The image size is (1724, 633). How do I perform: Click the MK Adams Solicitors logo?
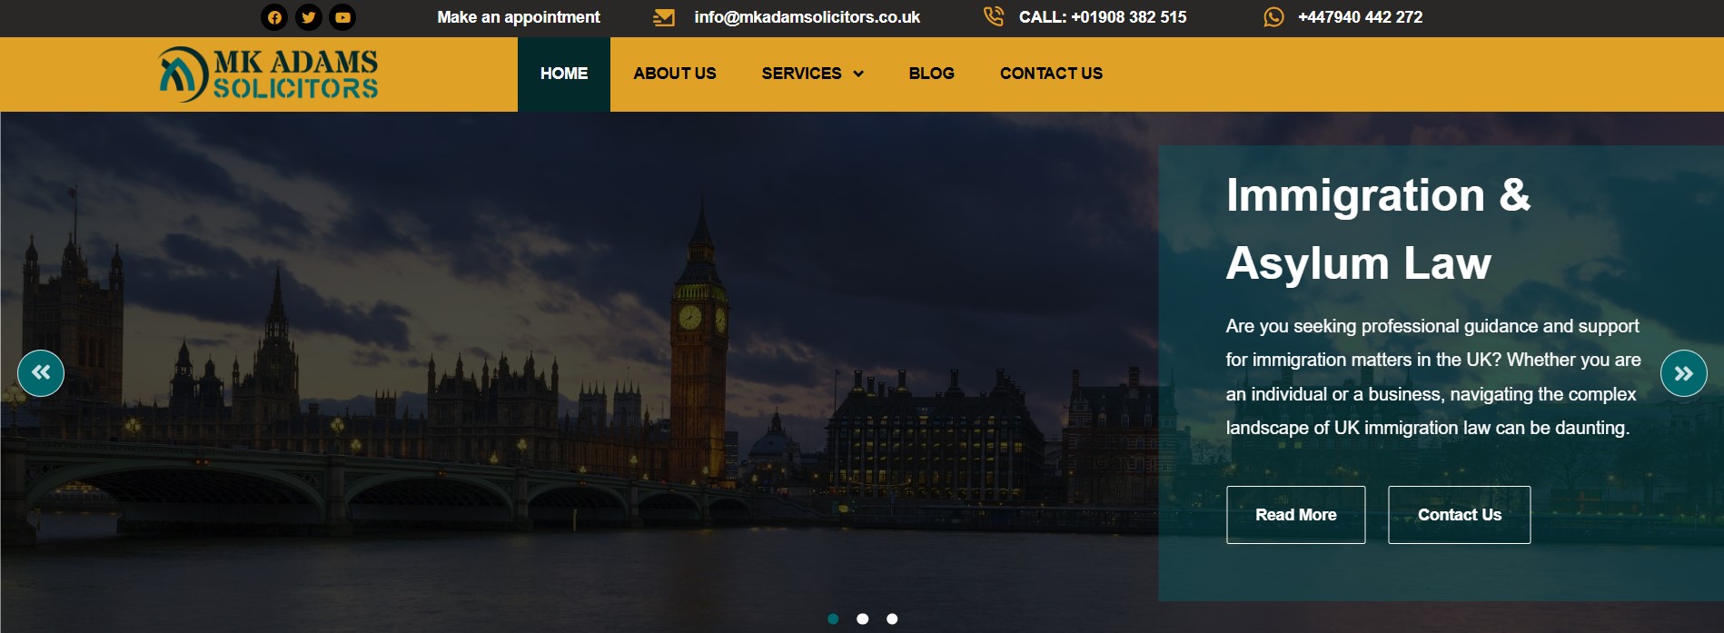point(268,74)
